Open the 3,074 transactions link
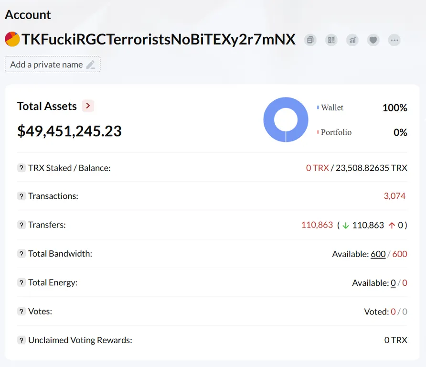The image size is (426, 367). (x=394, y=196)
